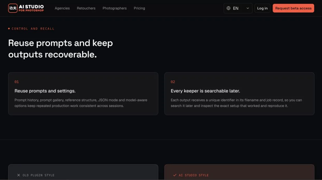Screen dimensions: 322x180
Task: Click the globe language icon
Action: tap(228, 8)
